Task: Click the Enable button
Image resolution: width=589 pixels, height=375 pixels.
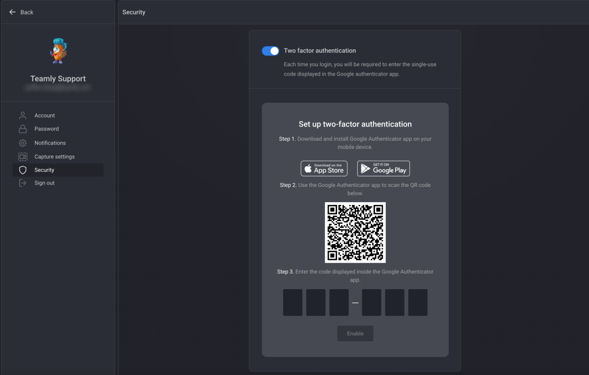Action: click(355, 334)
